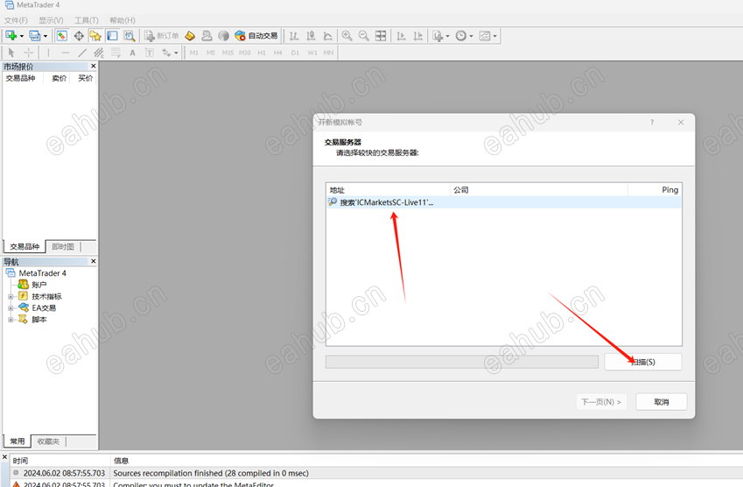Click the 扫描(S) scan button
Image resolution: width=743 pixels, height=487 pixels.
pyautogui.click(x=643, y=362)
